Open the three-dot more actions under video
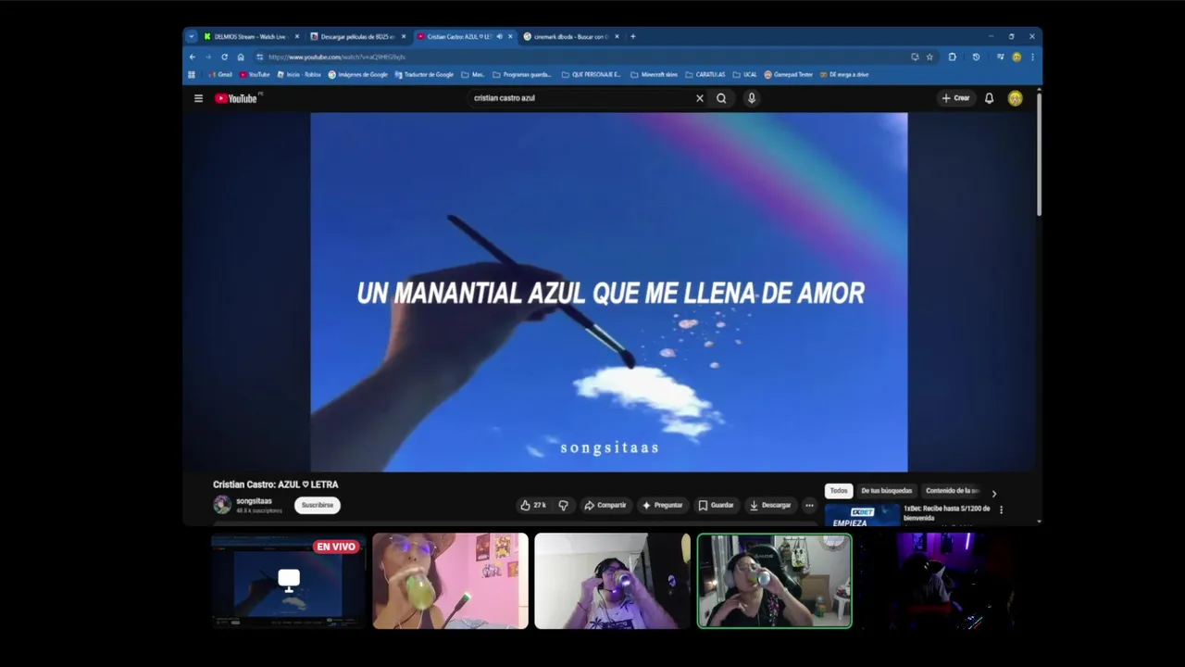1185x667 pixels. pyautogui.click(x=809, y=505)
